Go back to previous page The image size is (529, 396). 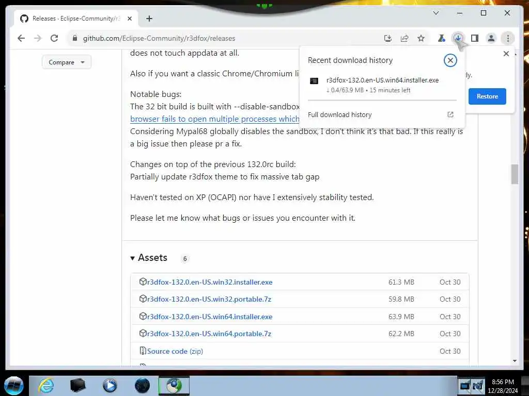point(21,38)
